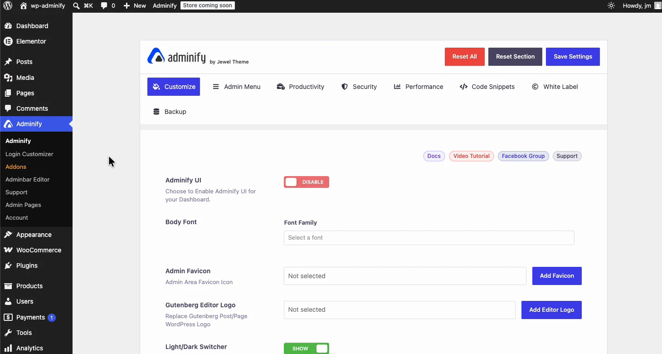Click the Adminify item in admin bar

(x=165, y=6)
